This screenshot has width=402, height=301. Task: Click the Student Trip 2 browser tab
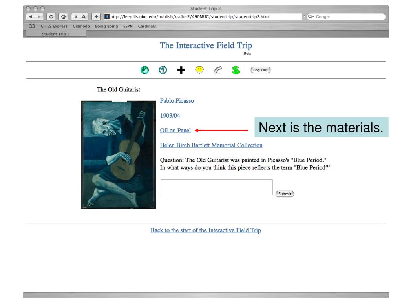56,34
